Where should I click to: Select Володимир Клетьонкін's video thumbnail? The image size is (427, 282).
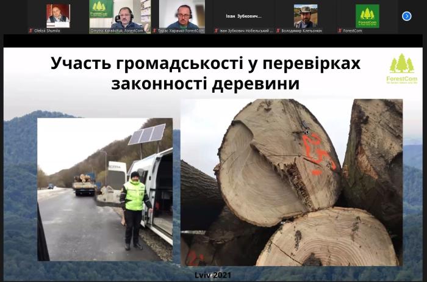306,15
